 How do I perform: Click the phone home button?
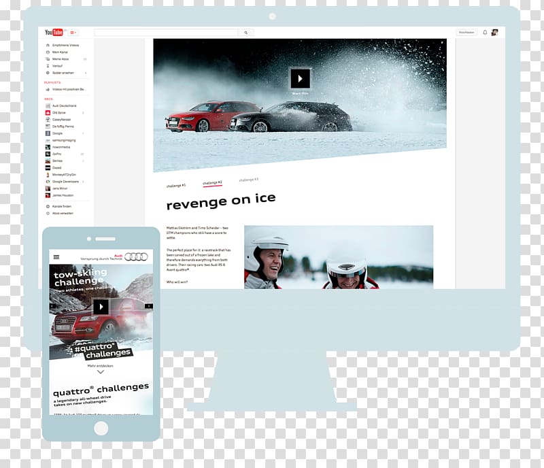click(101, 429)
